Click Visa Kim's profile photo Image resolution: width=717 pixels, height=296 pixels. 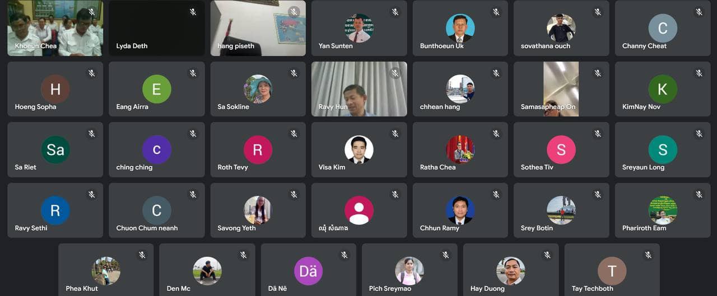359,149
